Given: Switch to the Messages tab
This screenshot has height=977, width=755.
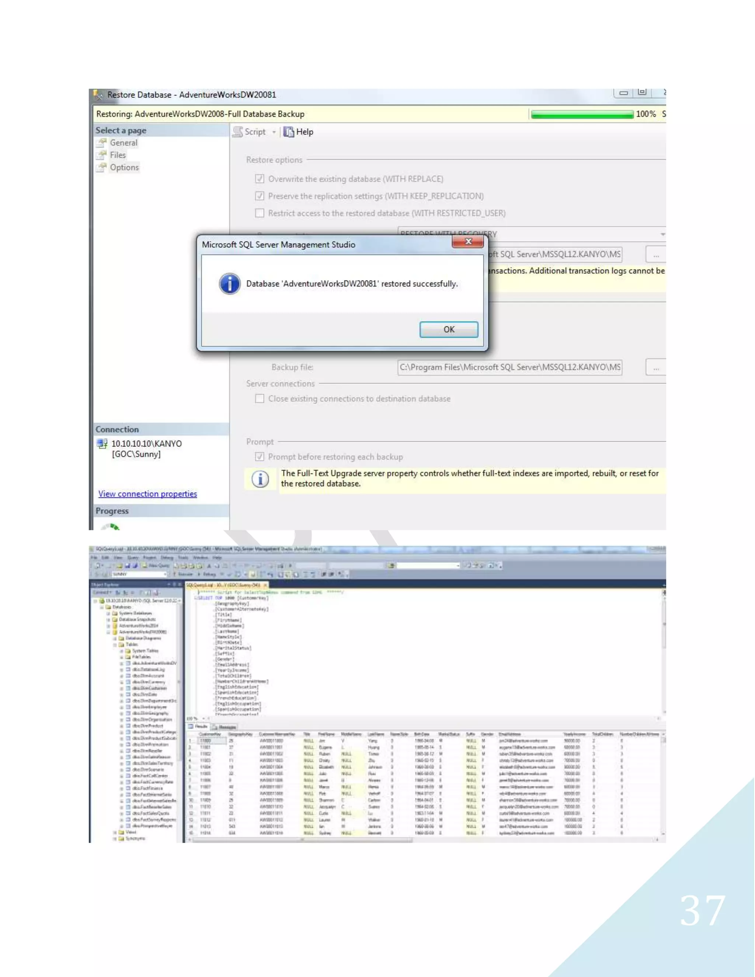Looking at the screenshot, I should pos(224,727).
